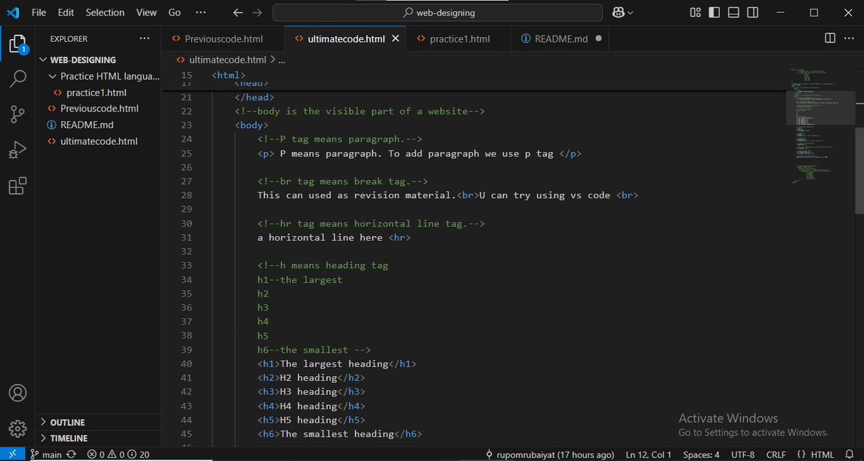Open the Accounts icon in activity bar

coord(18,393)
